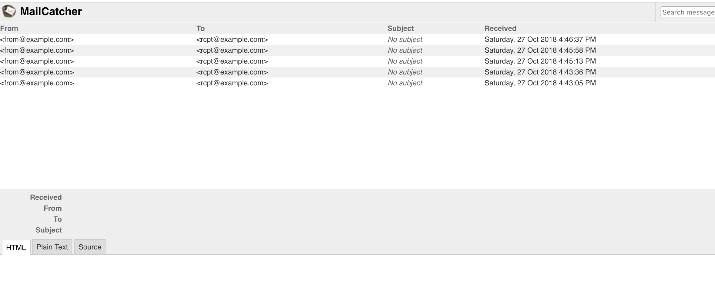Image resolution: width=715 pixels, height=287 pixels.
Task: Click the Subject column header
Action: pyautogui.click(x=401, y=28)
